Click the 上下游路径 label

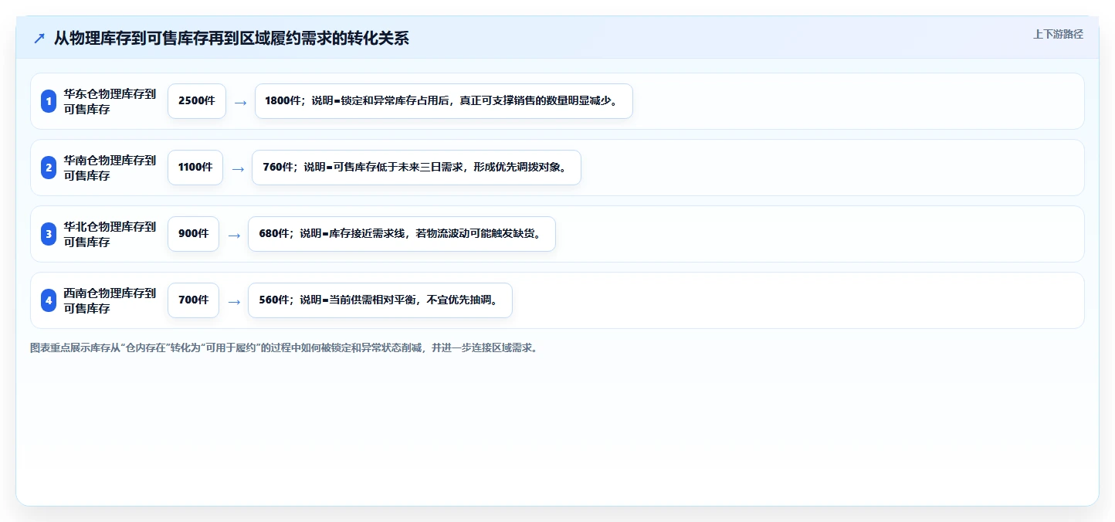pos(1058,34)
